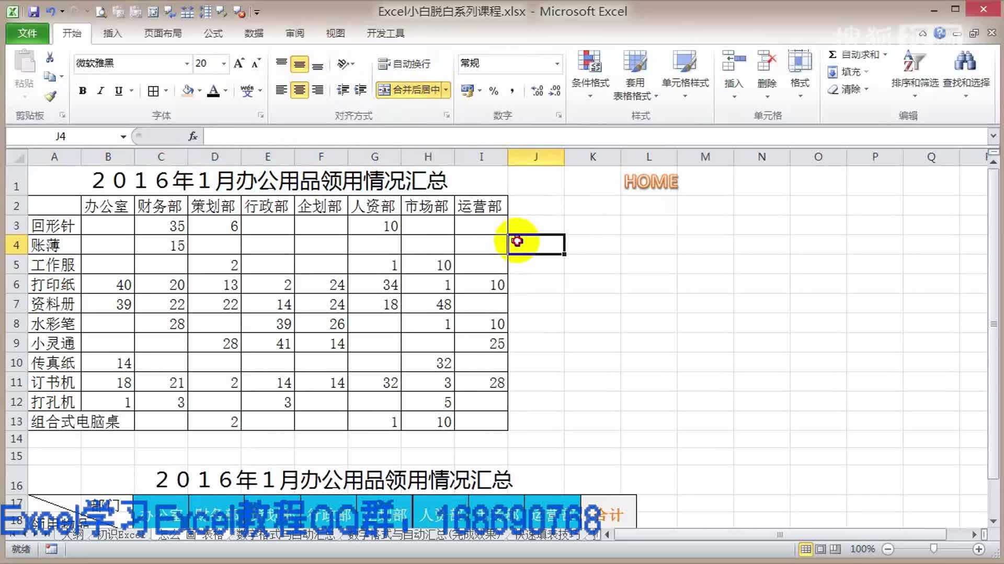
Task: Click the zoom-in plus button in the status bar
Action: [979, 549]
